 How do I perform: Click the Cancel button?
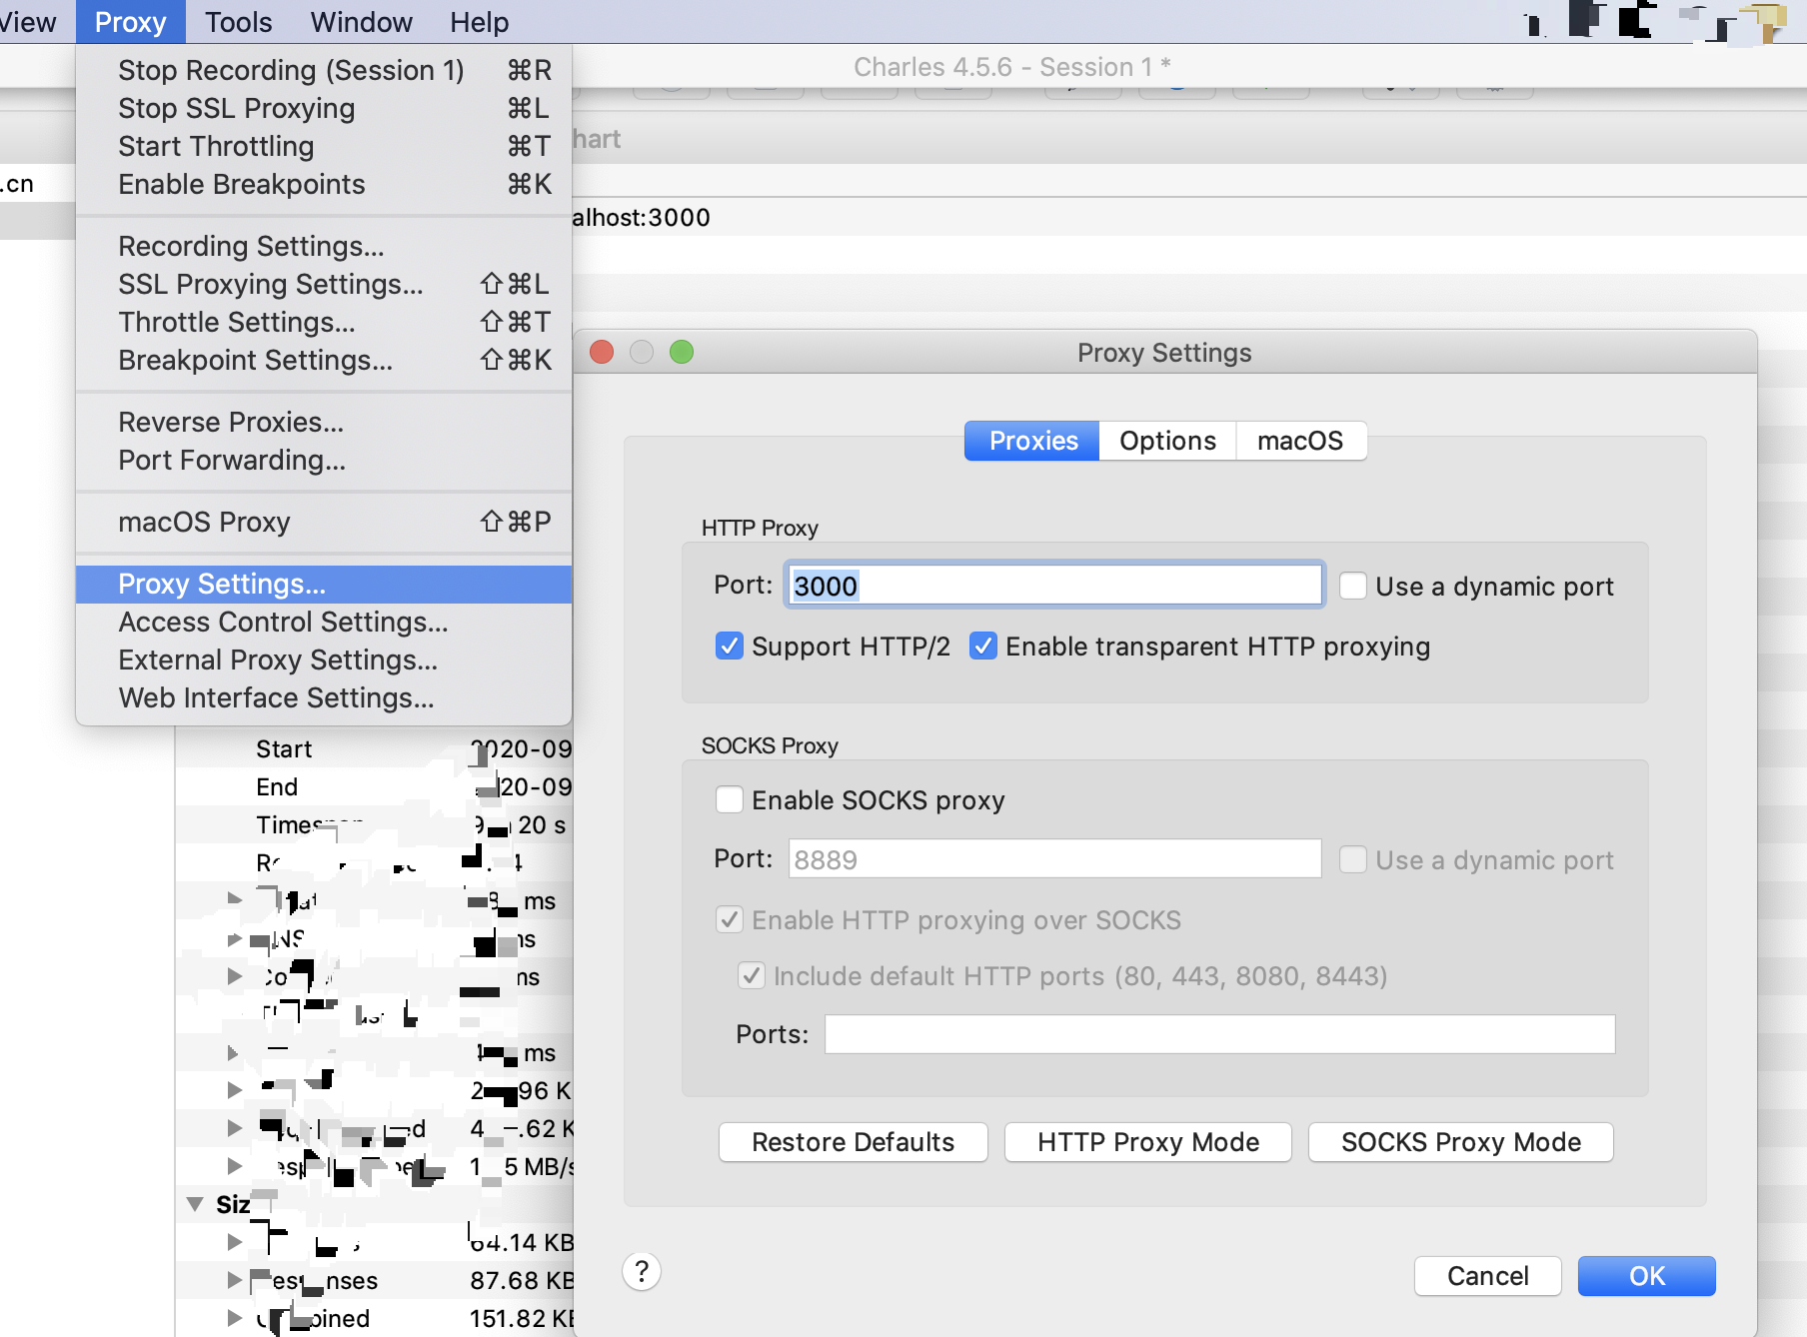click(1487, 1276)
